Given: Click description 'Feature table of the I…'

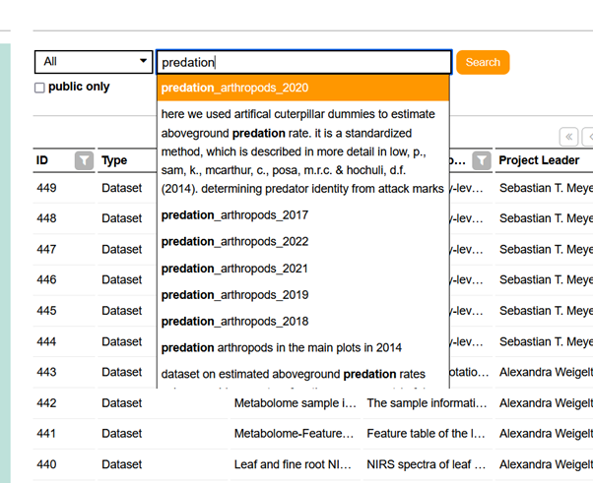Looking at the screenshot, I should click(x=426, y=434).
